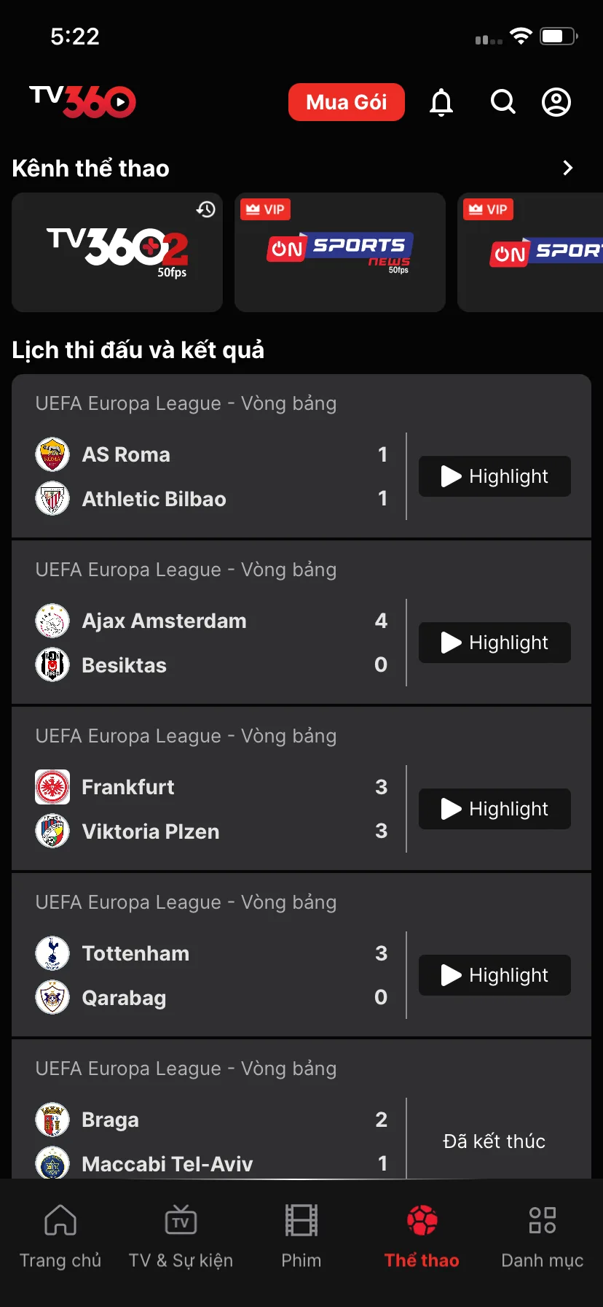
Task: Tap the Tottenham club crest
Action: (x=52, y=953)
